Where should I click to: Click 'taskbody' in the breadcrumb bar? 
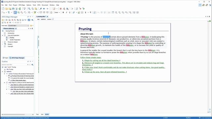43,19
